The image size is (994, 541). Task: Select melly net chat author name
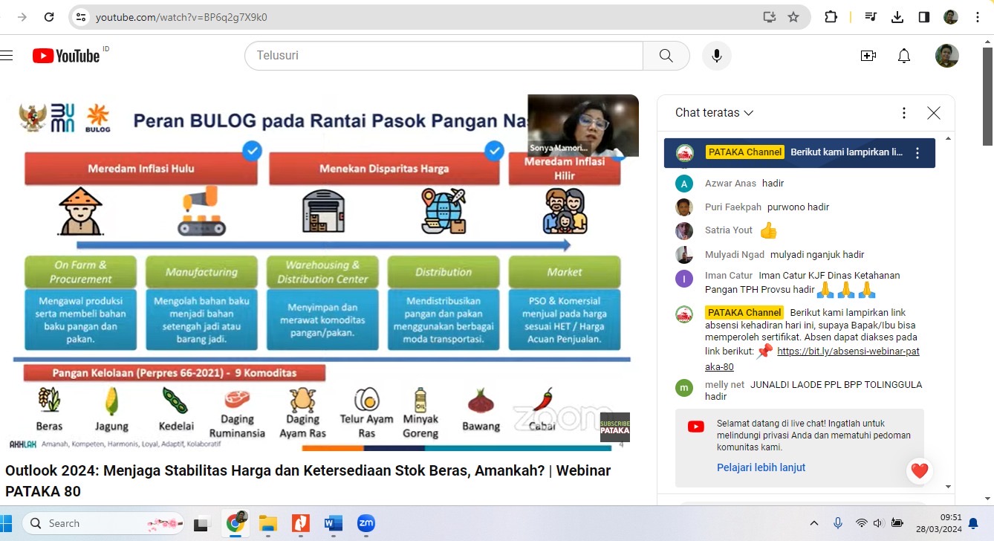click(724, 385)
